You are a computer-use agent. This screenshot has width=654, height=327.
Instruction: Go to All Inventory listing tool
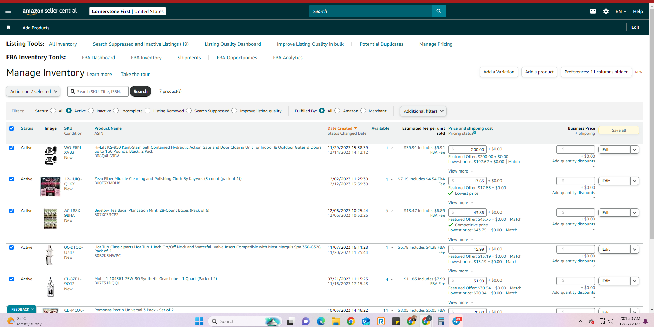pyautogui.click(x=63, y=44)
